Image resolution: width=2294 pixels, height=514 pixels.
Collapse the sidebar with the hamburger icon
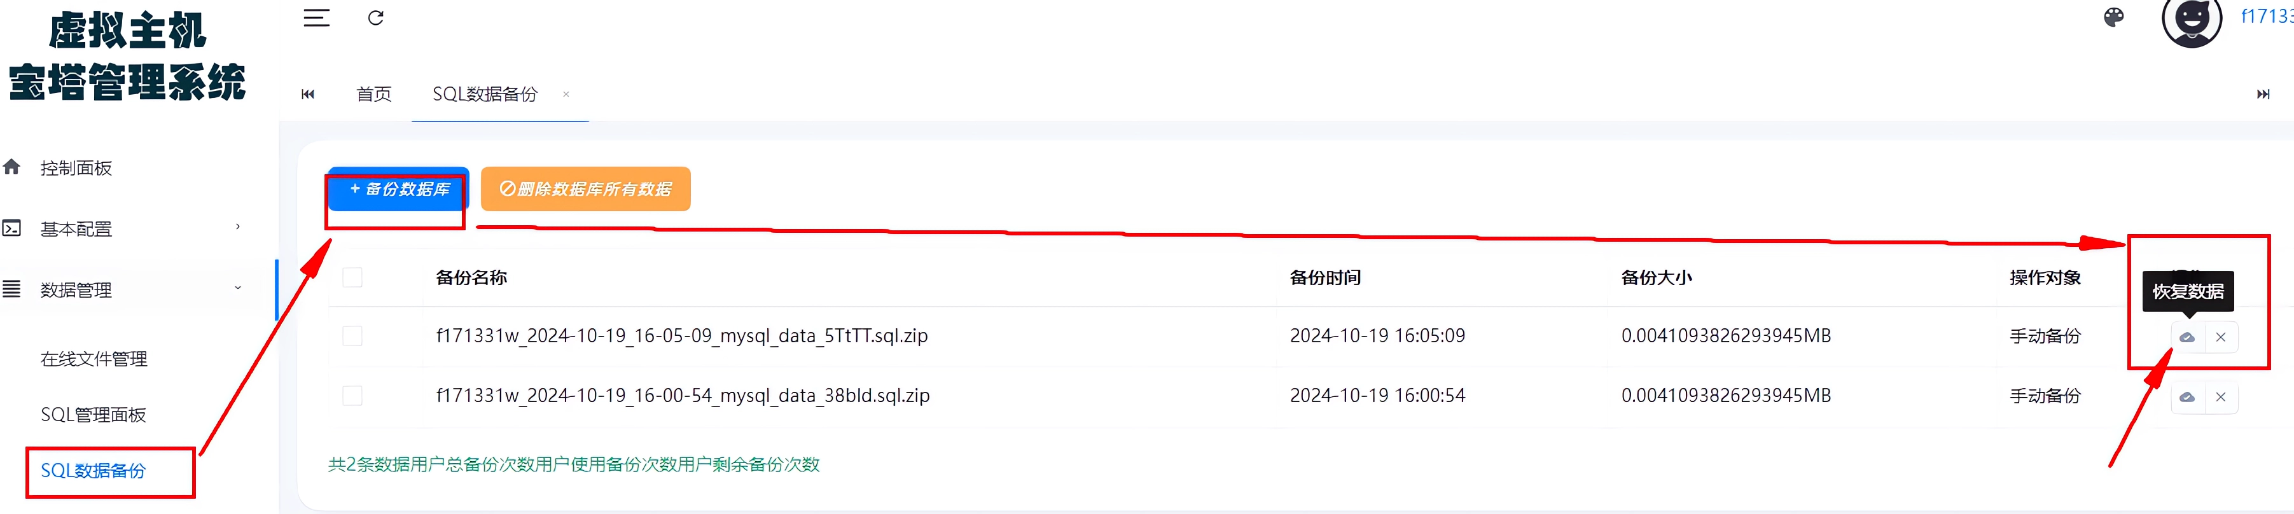[x=316, y=18]
